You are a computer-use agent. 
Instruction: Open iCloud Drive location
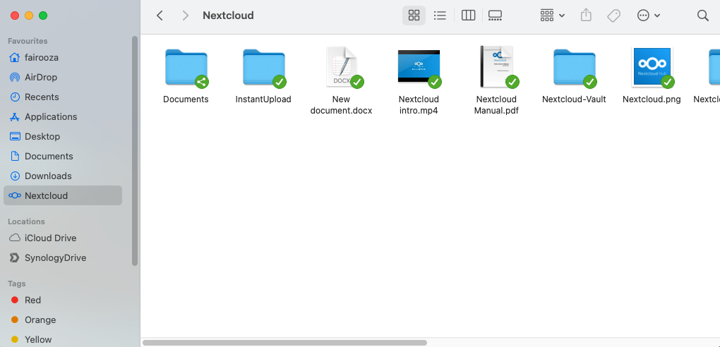point(63,238)
